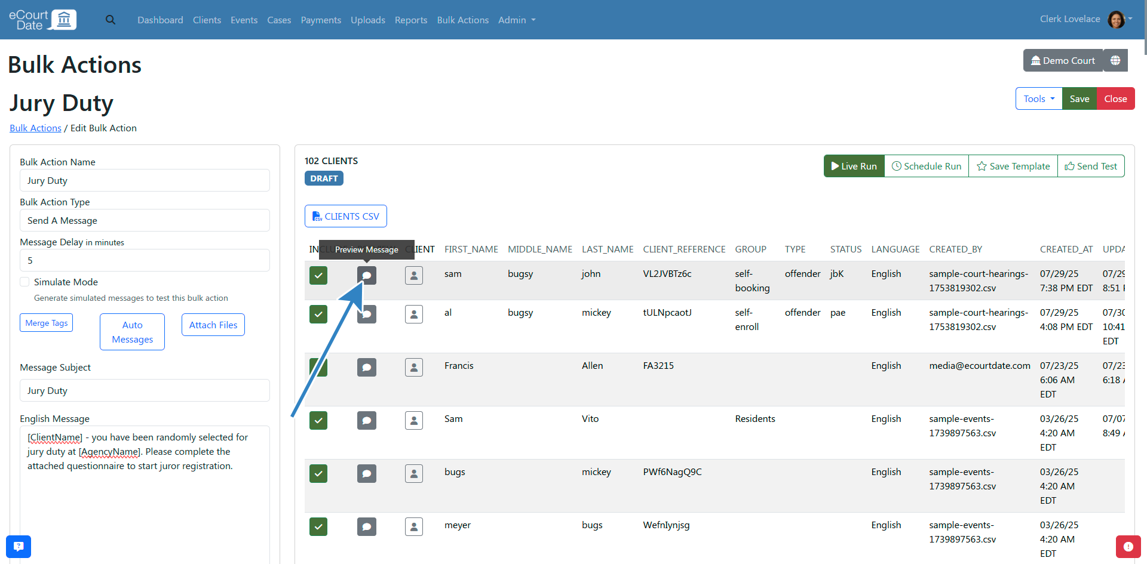Viewport: 1147px width, 564px height.
Task: Uncheck include box for sam john
Action: point(318,275)
